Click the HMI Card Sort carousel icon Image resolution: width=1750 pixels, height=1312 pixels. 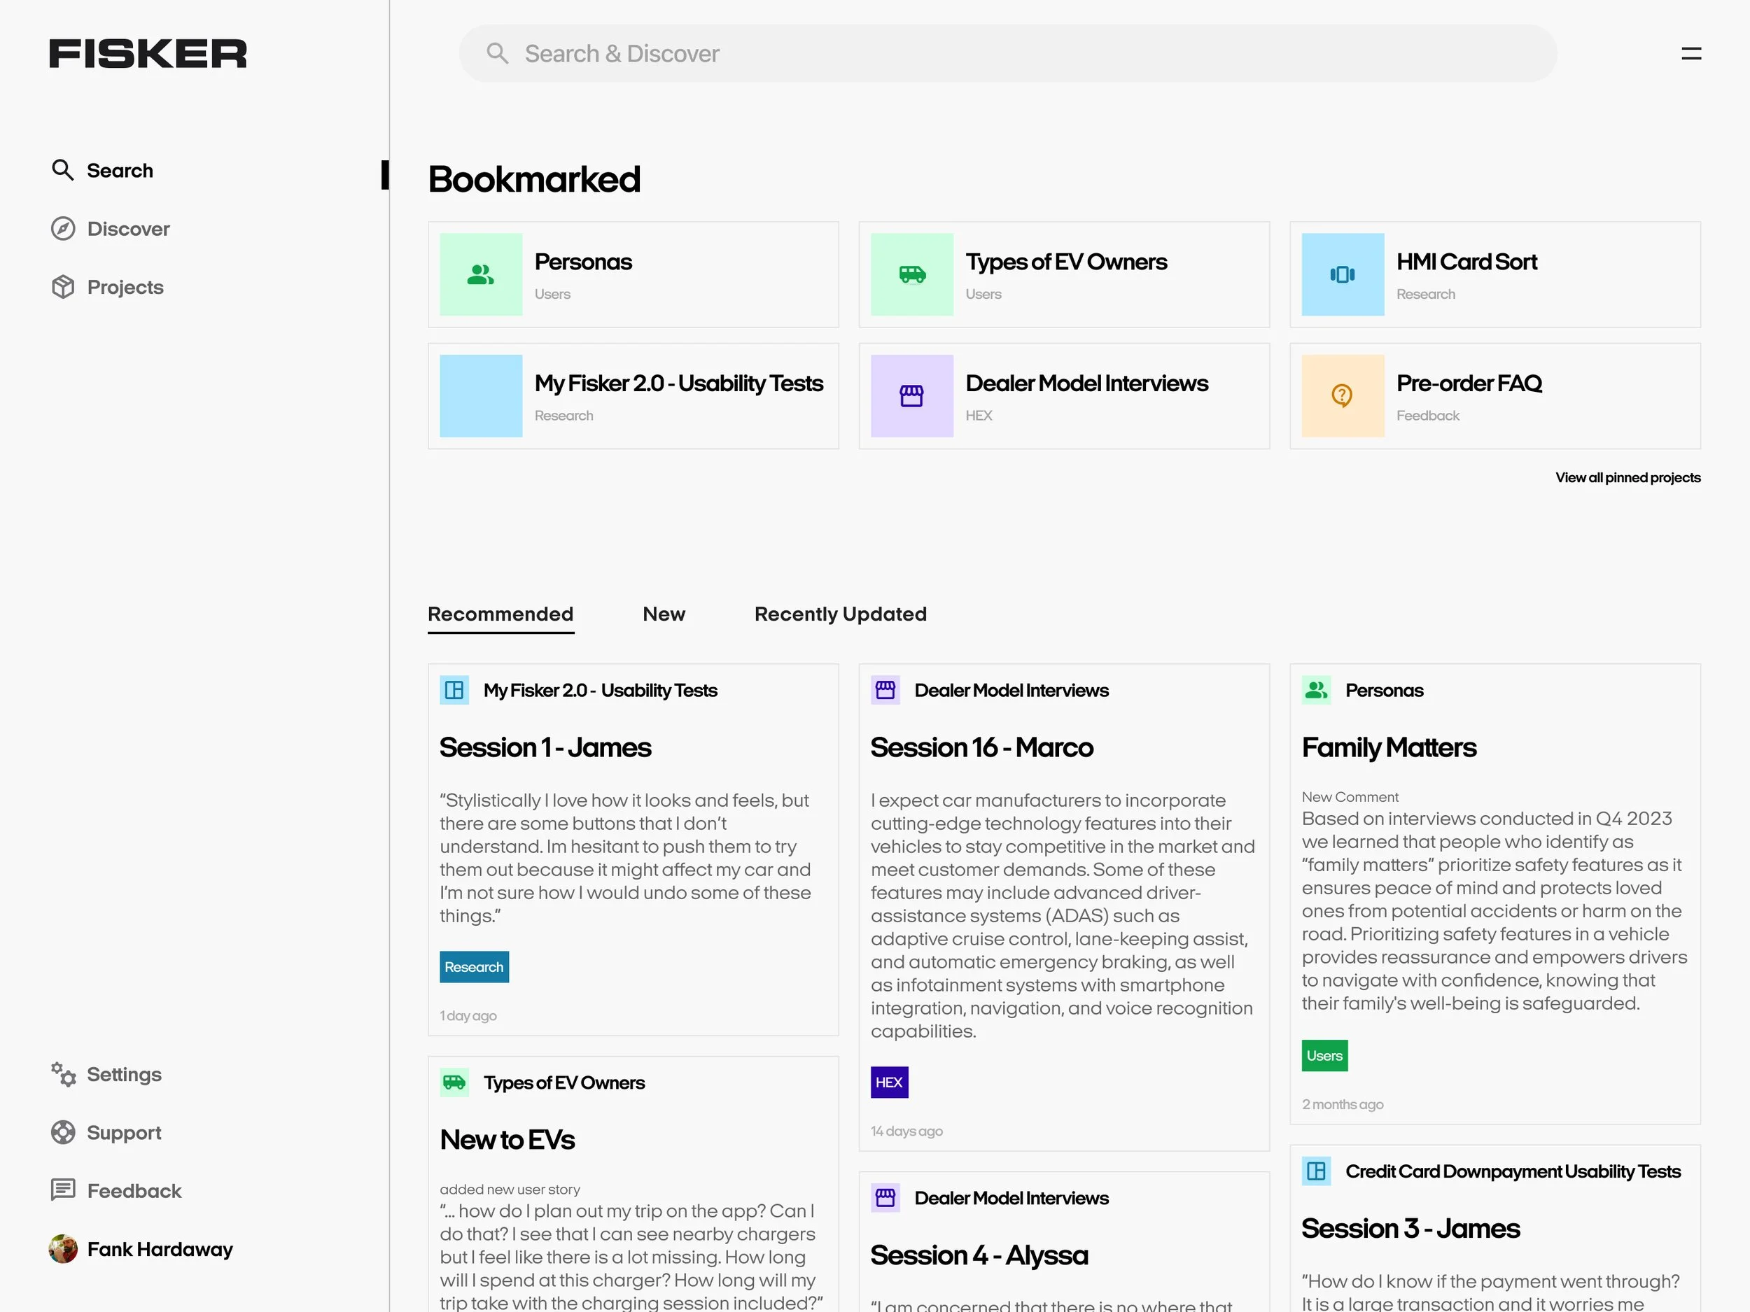pos(1343,274)
